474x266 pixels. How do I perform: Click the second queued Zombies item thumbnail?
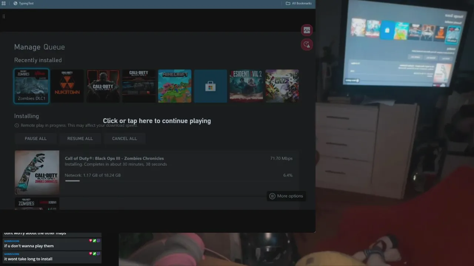click(x=37, y=204)
